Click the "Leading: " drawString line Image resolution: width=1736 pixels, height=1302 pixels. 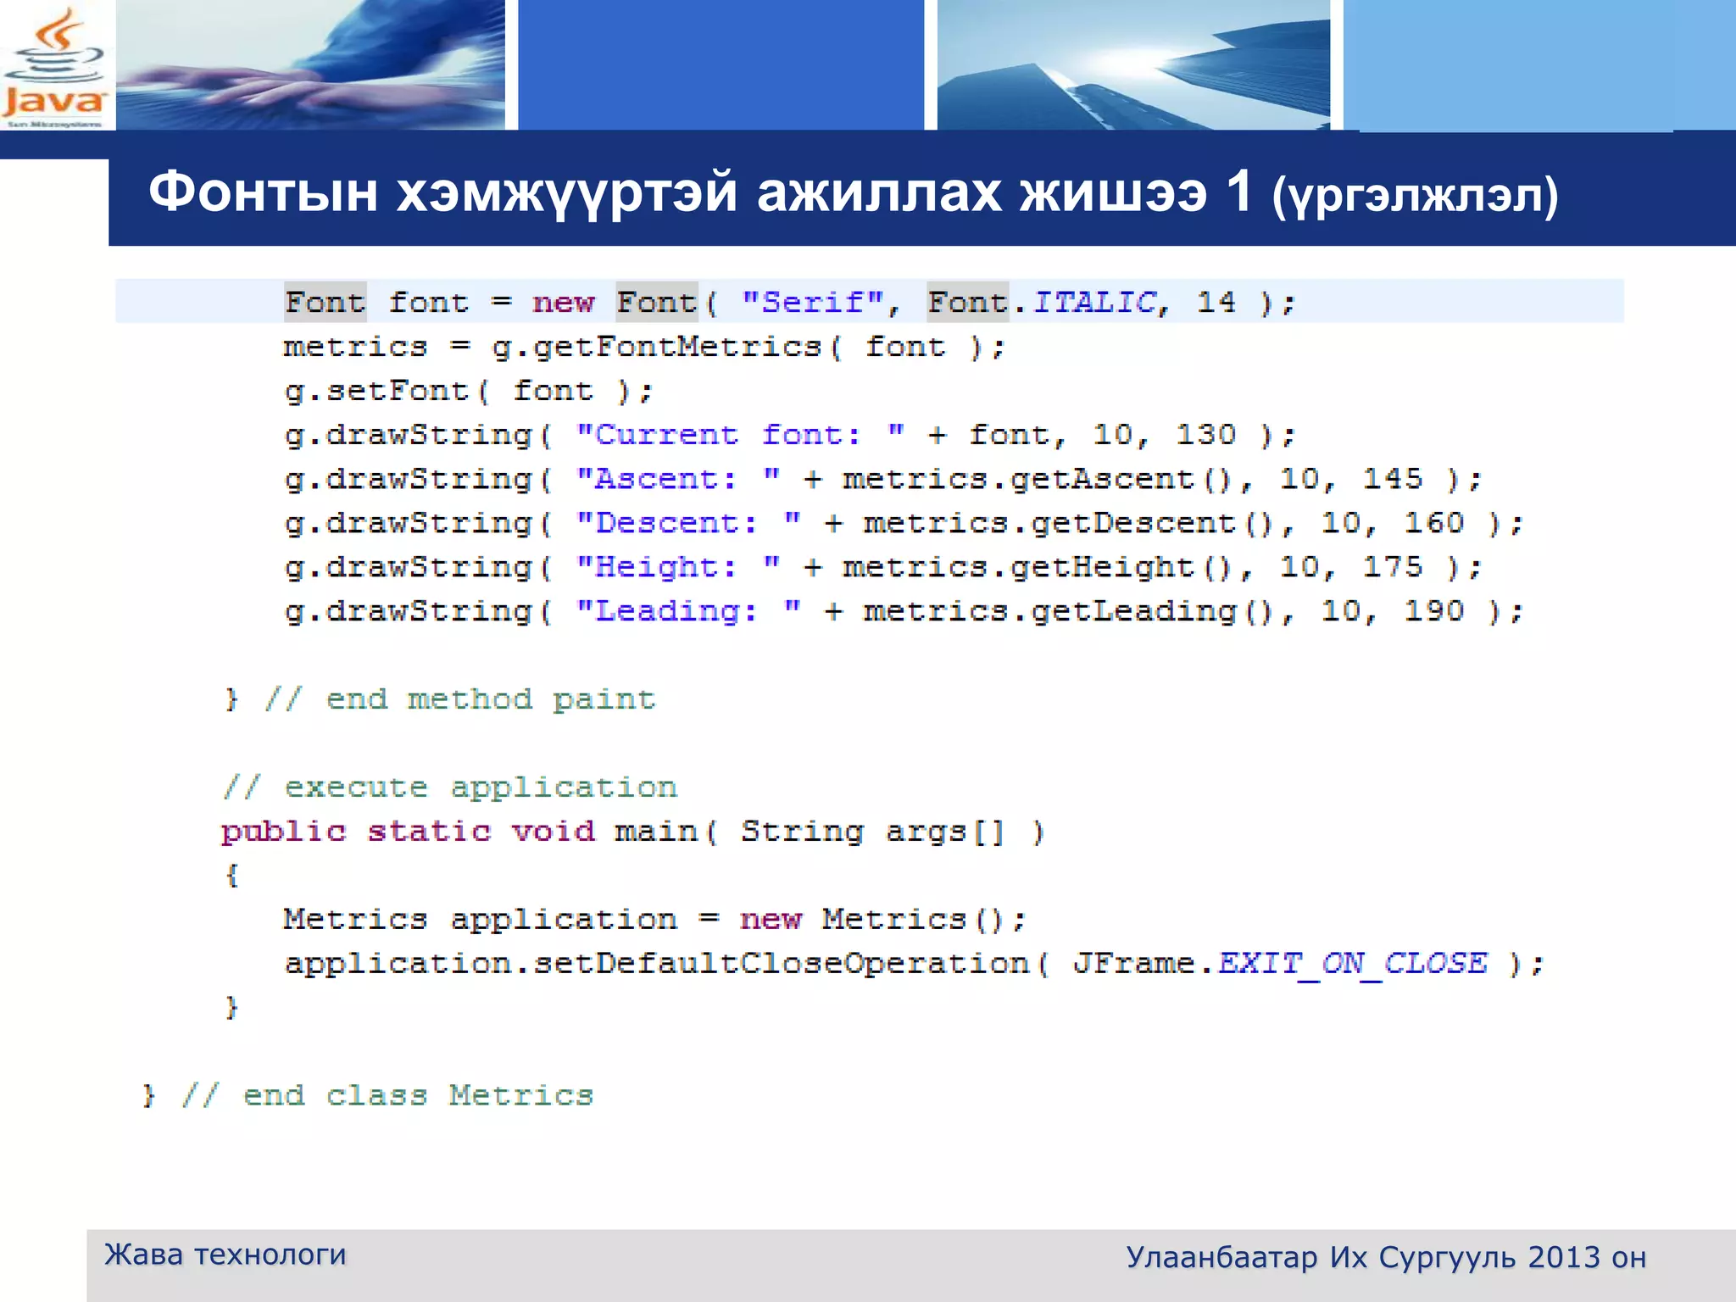pyautogui.click(x=904, y=612)
